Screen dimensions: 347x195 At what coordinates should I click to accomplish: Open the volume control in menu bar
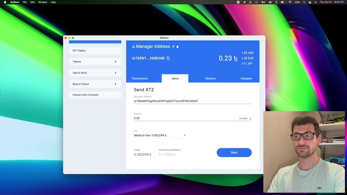pos(263,2)
